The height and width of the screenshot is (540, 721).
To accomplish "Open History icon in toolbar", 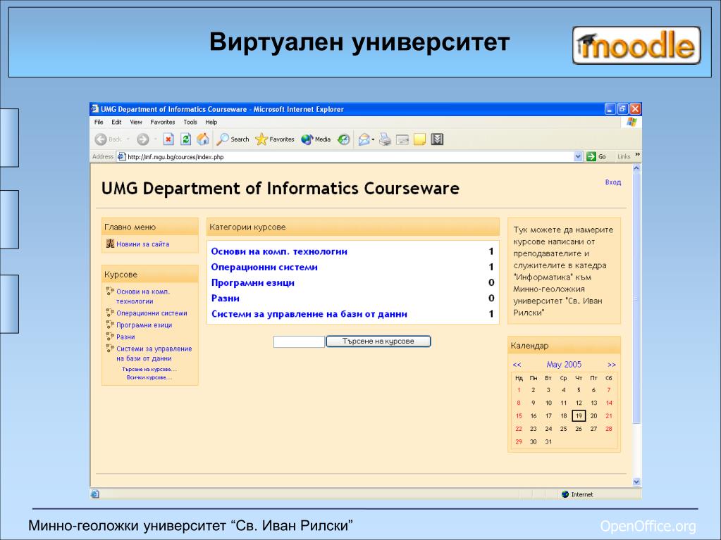I will 343,139.
